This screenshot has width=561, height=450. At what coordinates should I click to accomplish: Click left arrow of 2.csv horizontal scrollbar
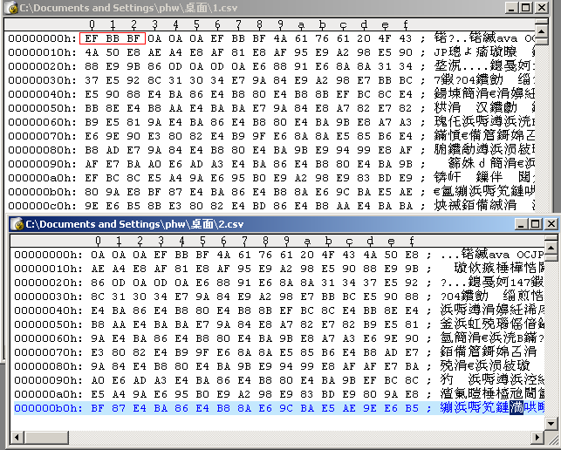coord(17,437)
